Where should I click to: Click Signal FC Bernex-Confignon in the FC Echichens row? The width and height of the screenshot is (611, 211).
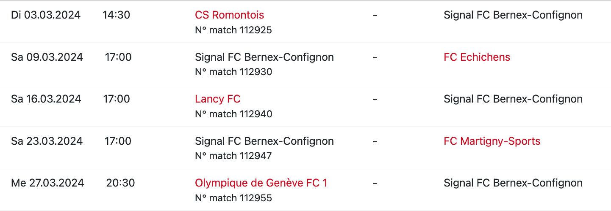click(264, 57)
